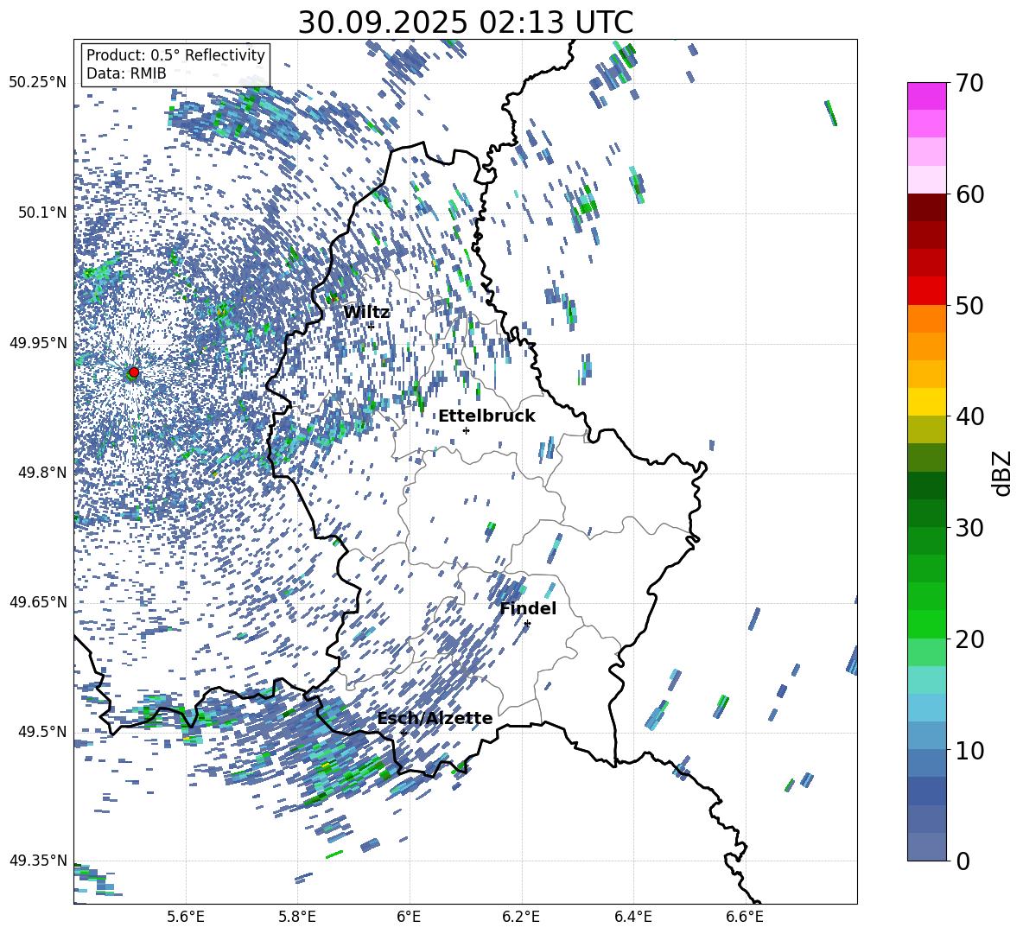
Task: Click the dBZ colorbar axis label
Action: click(1001, 472)
